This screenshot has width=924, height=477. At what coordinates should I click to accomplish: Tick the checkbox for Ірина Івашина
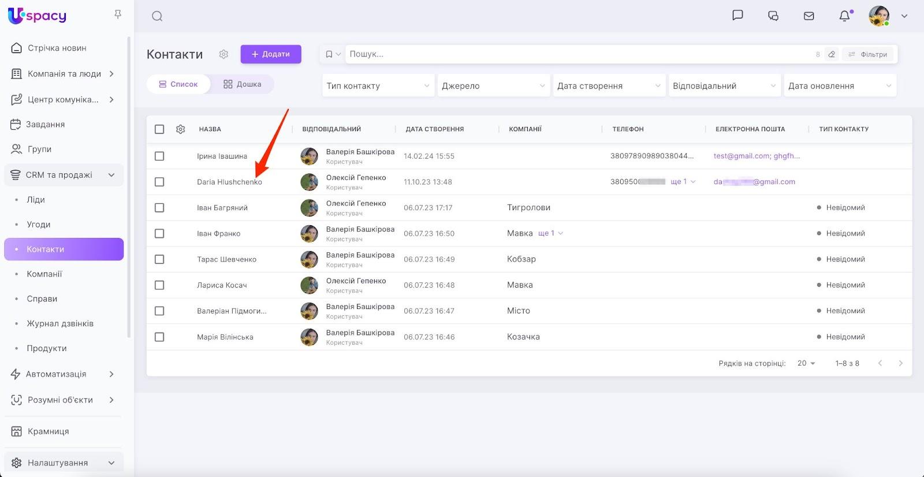[x=159, y=156]
